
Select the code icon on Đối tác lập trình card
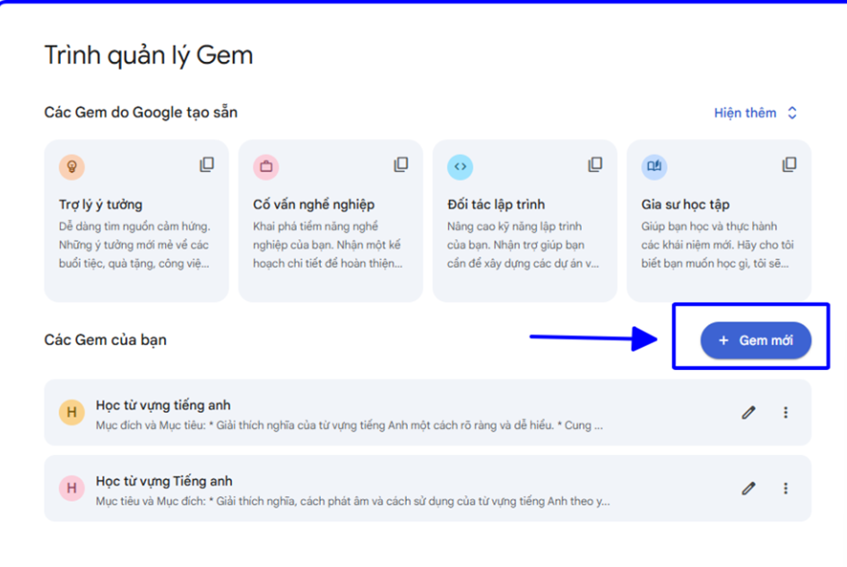[460, 167]
